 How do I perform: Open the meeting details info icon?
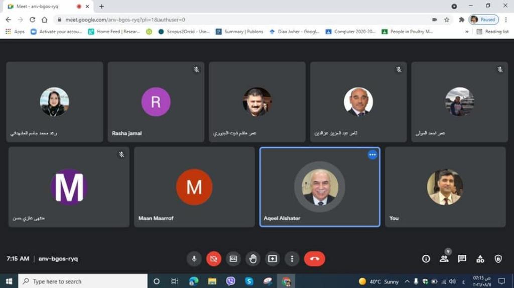click(x=426, y=259)
